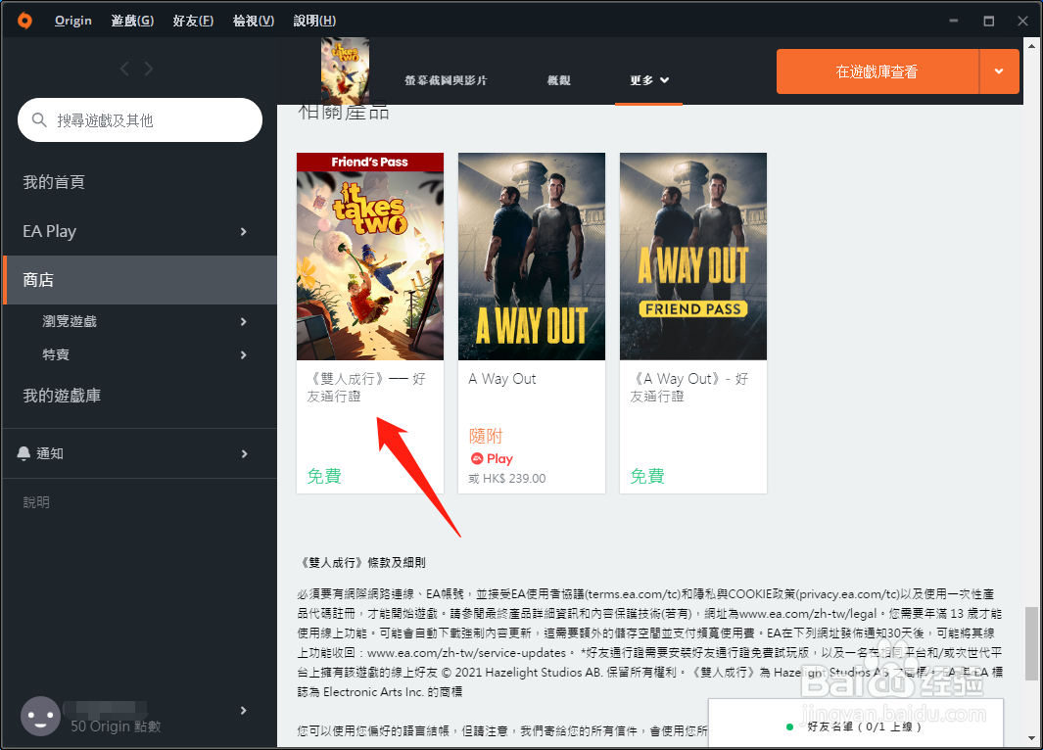Maximize the Origin window
1043x750 pixels.
point(988,21)
